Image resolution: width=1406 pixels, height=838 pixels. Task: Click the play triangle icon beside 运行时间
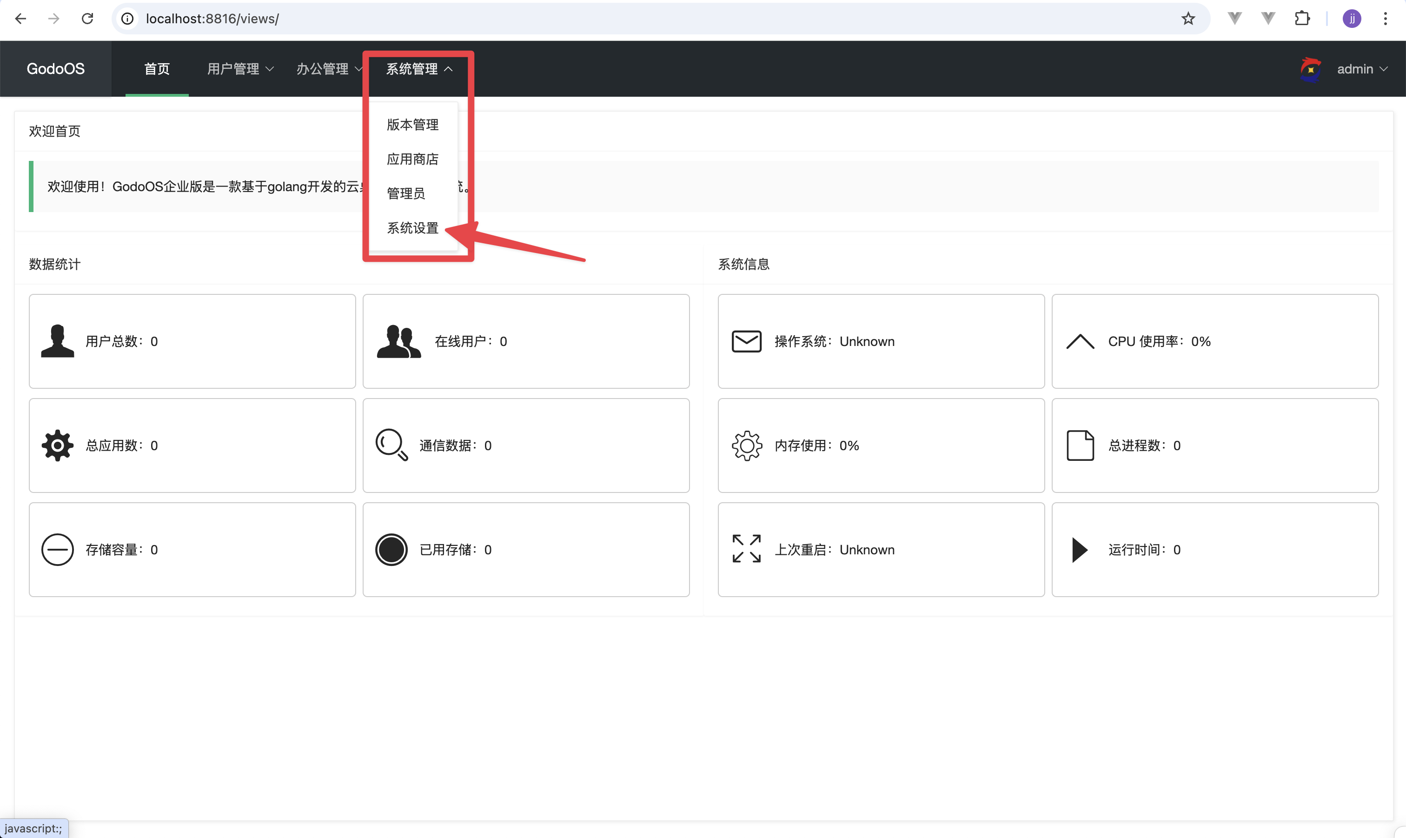point(1080,550)
